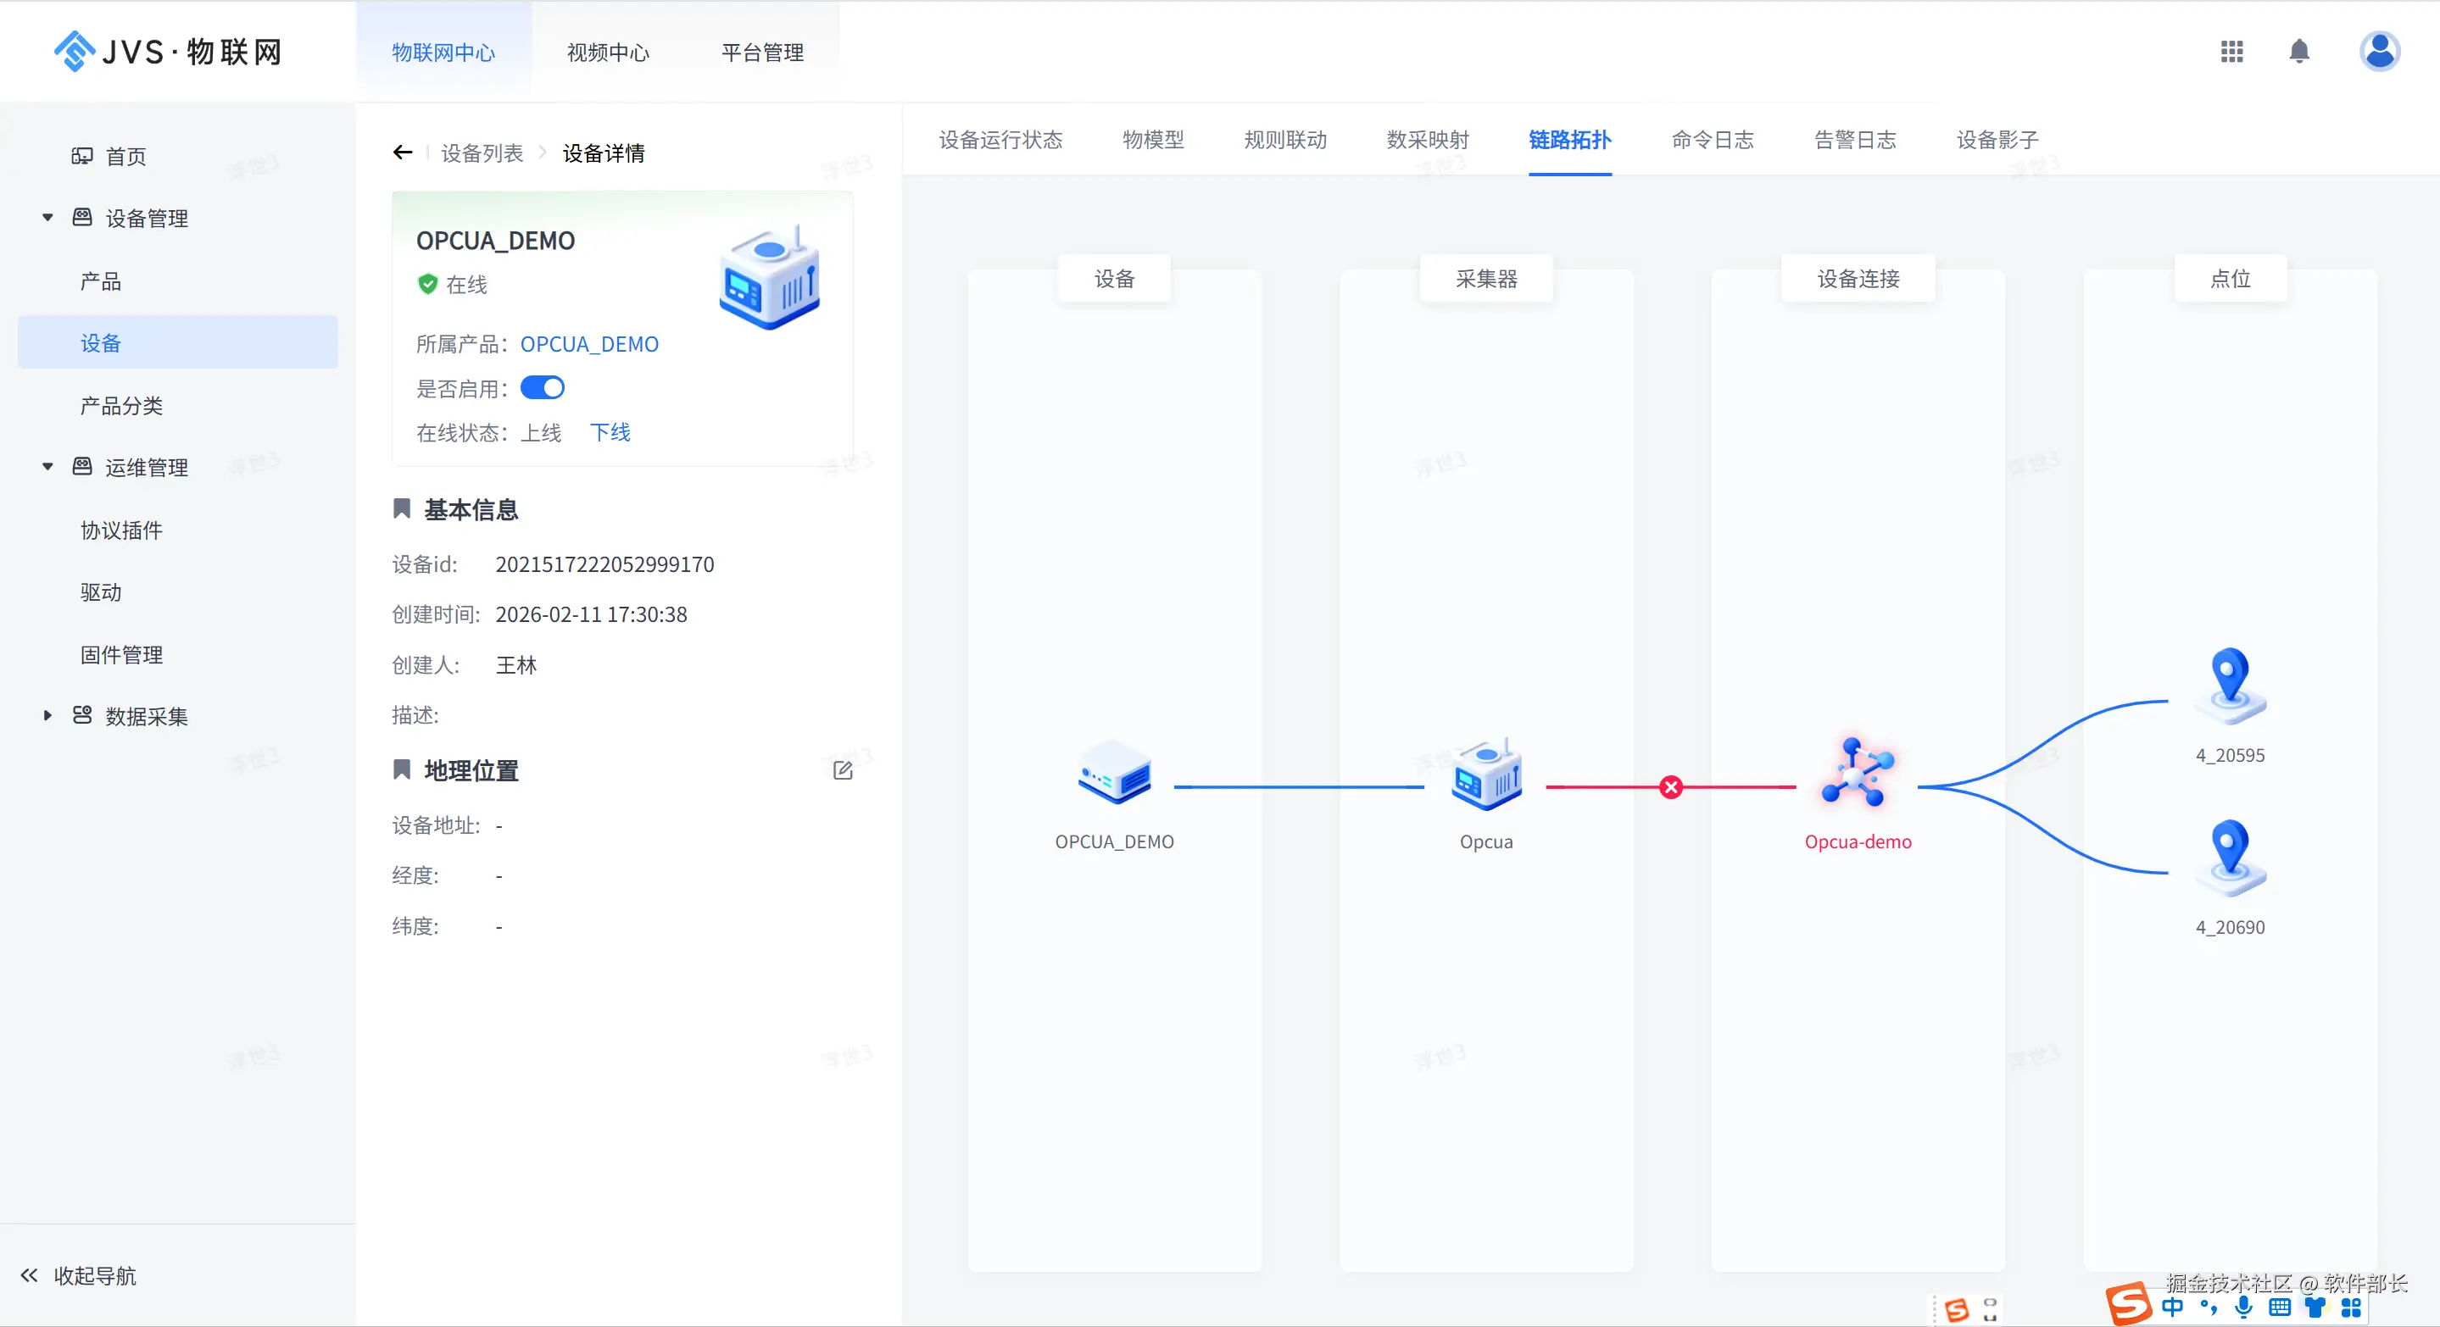Click the back arrow beside 设备列表
This screenshot has width=2440, height=1327.
coord(403,153)
